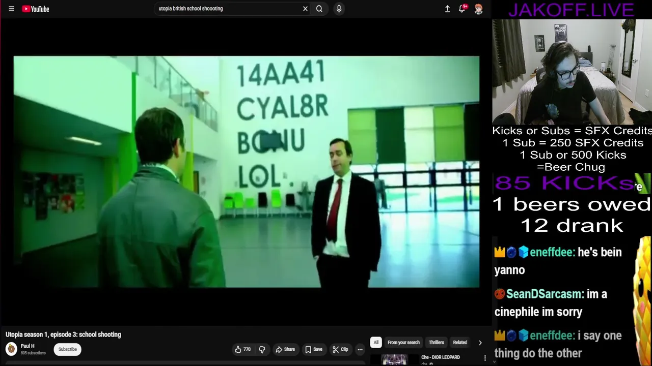Screen dimensions: 652x366
Task: Save the video to a playlist
Action: pyautogui.click(x=314, y=349)
